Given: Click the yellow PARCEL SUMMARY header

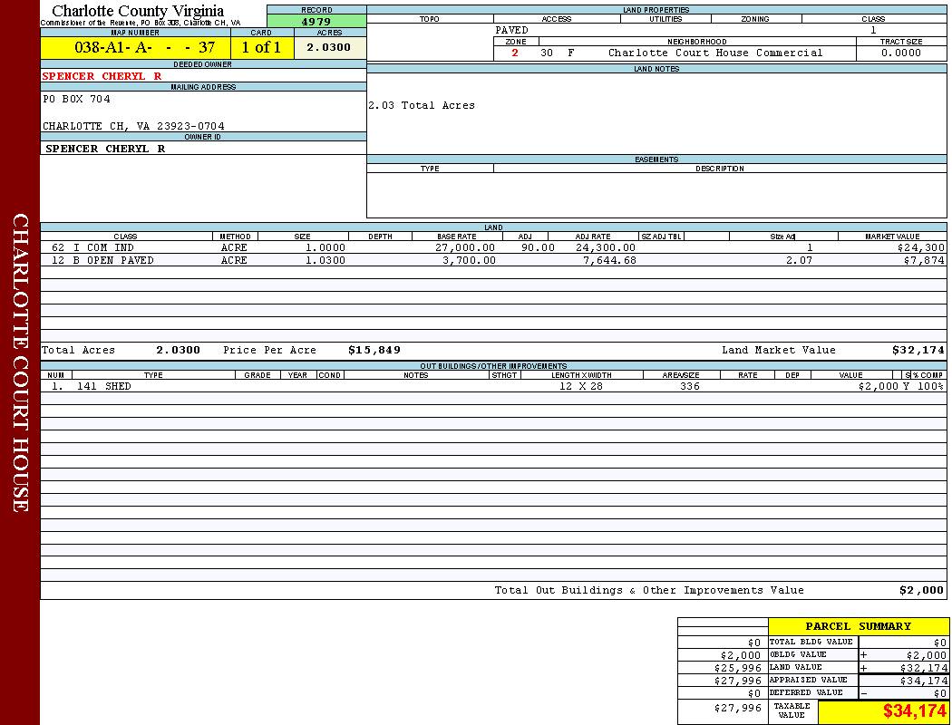Looking at the screenshot, I should [x=858, y=626].
